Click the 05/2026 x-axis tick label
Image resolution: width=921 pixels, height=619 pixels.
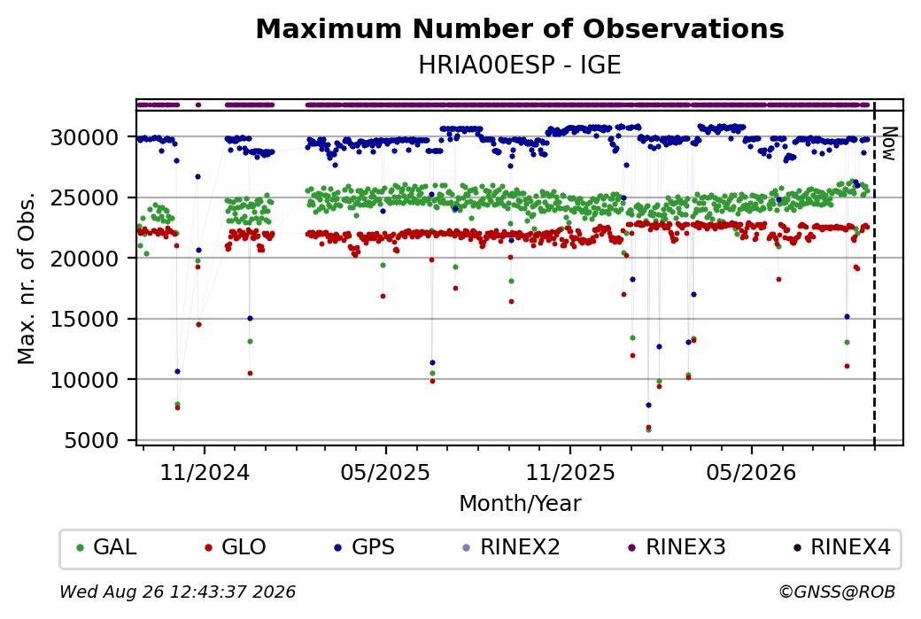point(751,472)
